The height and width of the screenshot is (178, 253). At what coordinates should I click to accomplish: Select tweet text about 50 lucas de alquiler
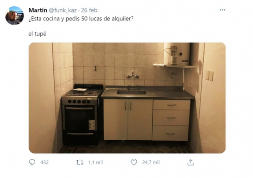click(x=81, y=19)
